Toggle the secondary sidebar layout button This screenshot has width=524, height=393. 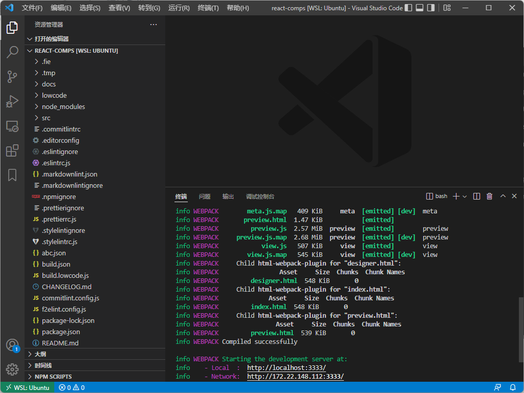[x=431, y=8]
